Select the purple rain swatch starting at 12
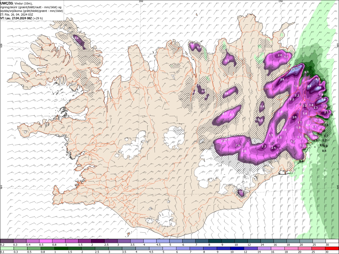This screenshot has width=339, height=254. (x=251, y=248)
